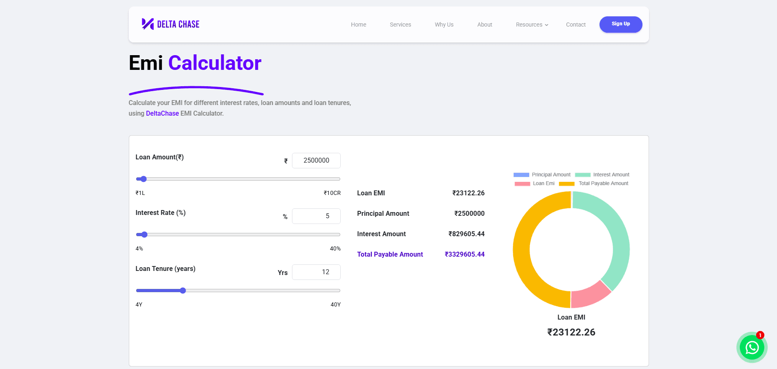Click the large ₹23122.26 under the chart
Viewport: 777px width, 369px height.
(x=571, y=332)
